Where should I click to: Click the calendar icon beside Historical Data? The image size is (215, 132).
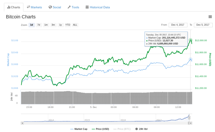pyautogui.click(x=87, y=7)
